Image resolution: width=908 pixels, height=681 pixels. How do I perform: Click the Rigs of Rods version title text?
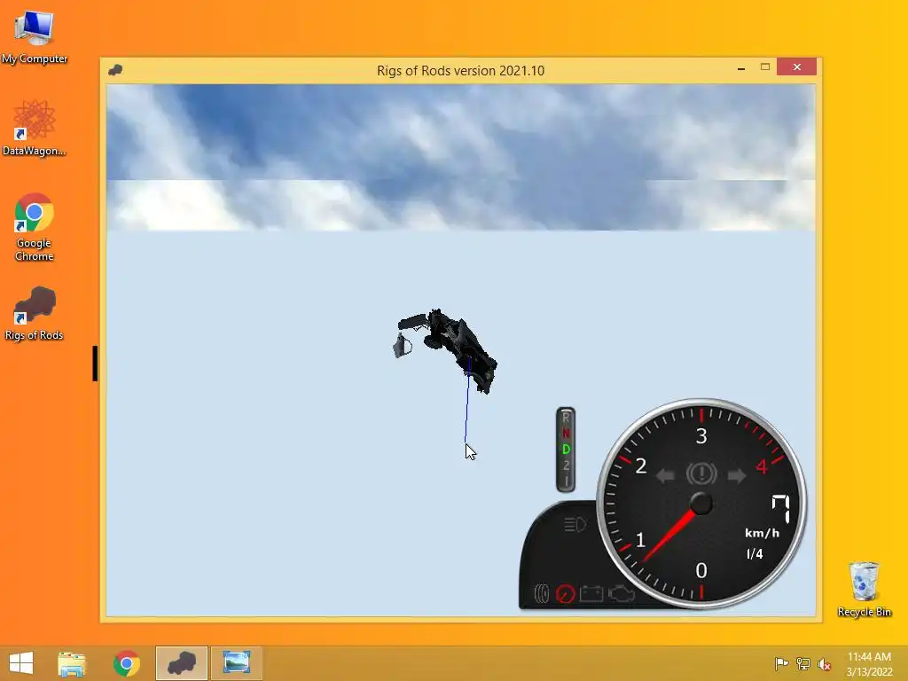click(x=460, y=71)
